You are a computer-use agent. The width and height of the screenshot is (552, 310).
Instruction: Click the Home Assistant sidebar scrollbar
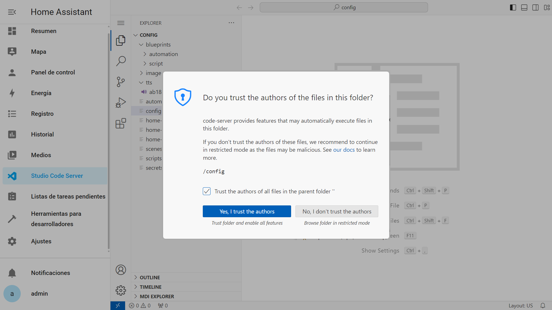(108, 141)
